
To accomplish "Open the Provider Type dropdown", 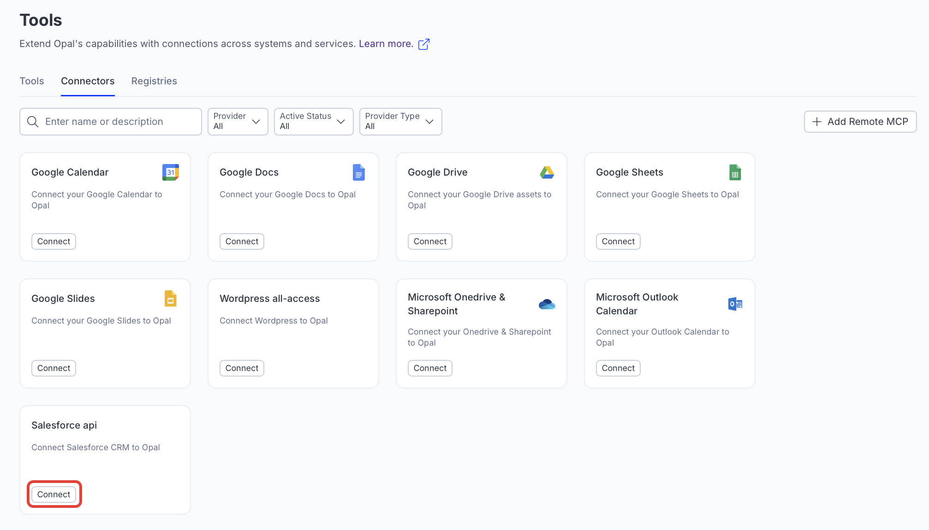I will [x=400, y=122].
